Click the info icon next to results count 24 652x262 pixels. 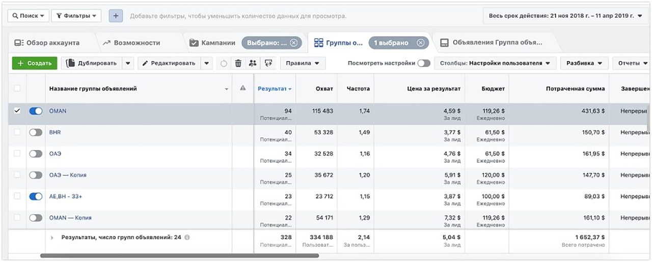187,238
